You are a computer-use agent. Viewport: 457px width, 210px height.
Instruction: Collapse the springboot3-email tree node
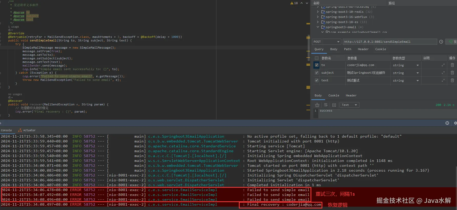pyautogui.click(x=318, y=27)
